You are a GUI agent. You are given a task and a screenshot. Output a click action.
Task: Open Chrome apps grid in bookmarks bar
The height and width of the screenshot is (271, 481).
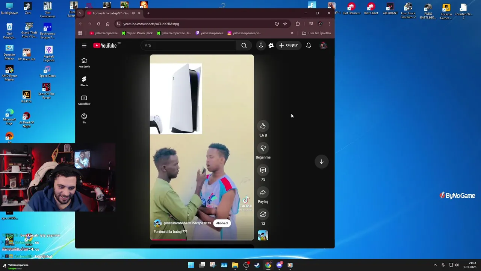(80, 33)
